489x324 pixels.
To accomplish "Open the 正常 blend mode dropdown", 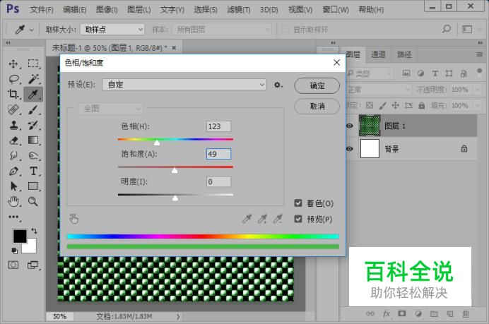I will click(x=378, y=90).
